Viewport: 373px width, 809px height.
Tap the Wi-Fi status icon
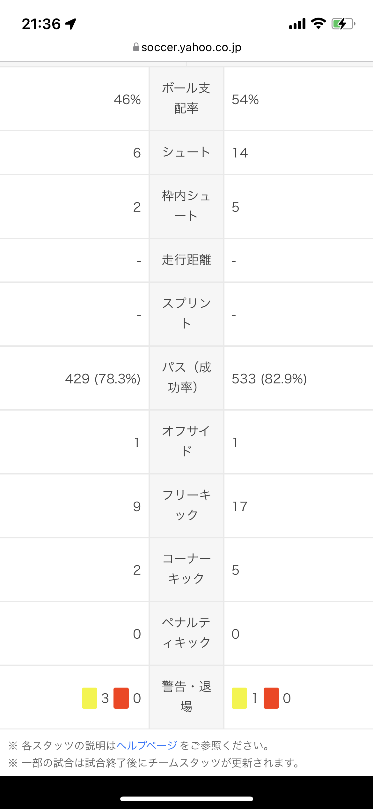click(x=318, y=24)
